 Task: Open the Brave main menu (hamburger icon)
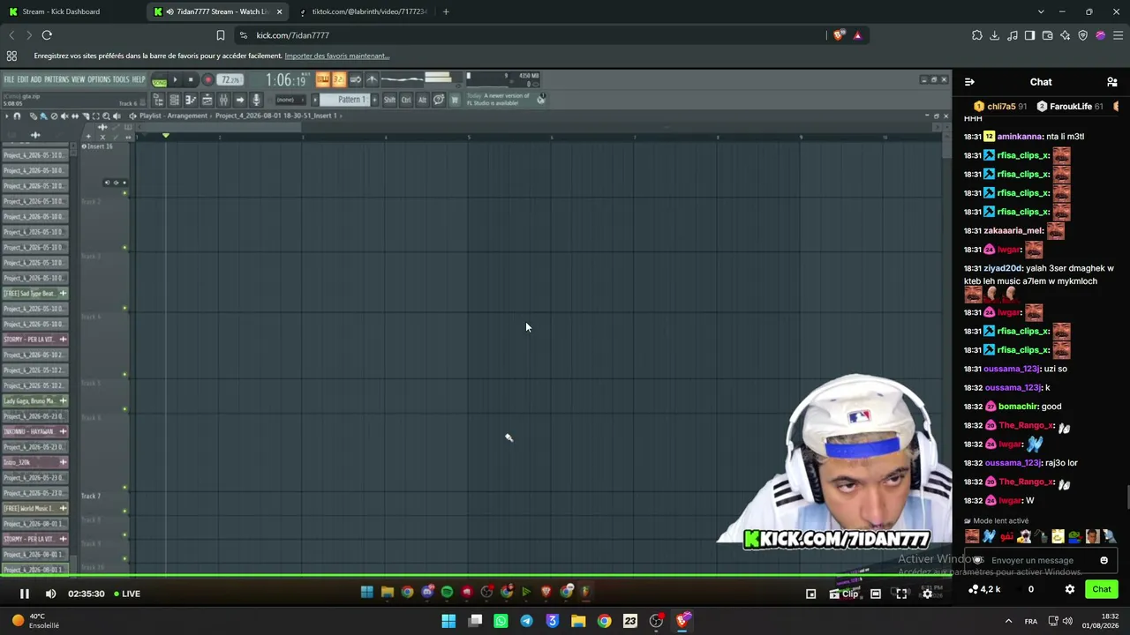click(1118, 35)
